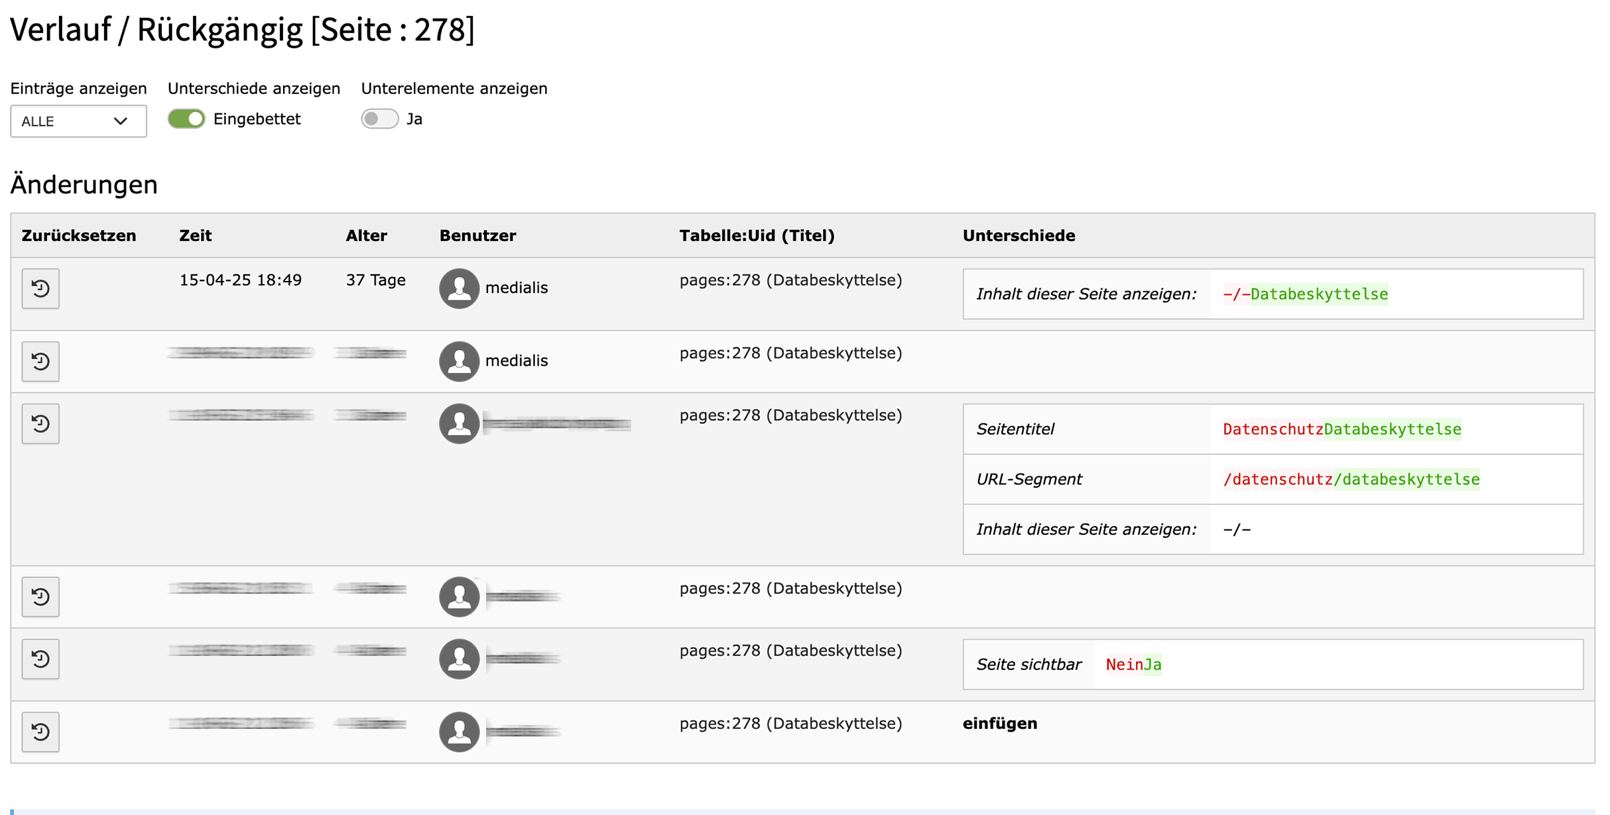Click the Tabelle:Uid (Titel) column header
This screenshot has height=815, width=1610.
click(x=757, y=235)
